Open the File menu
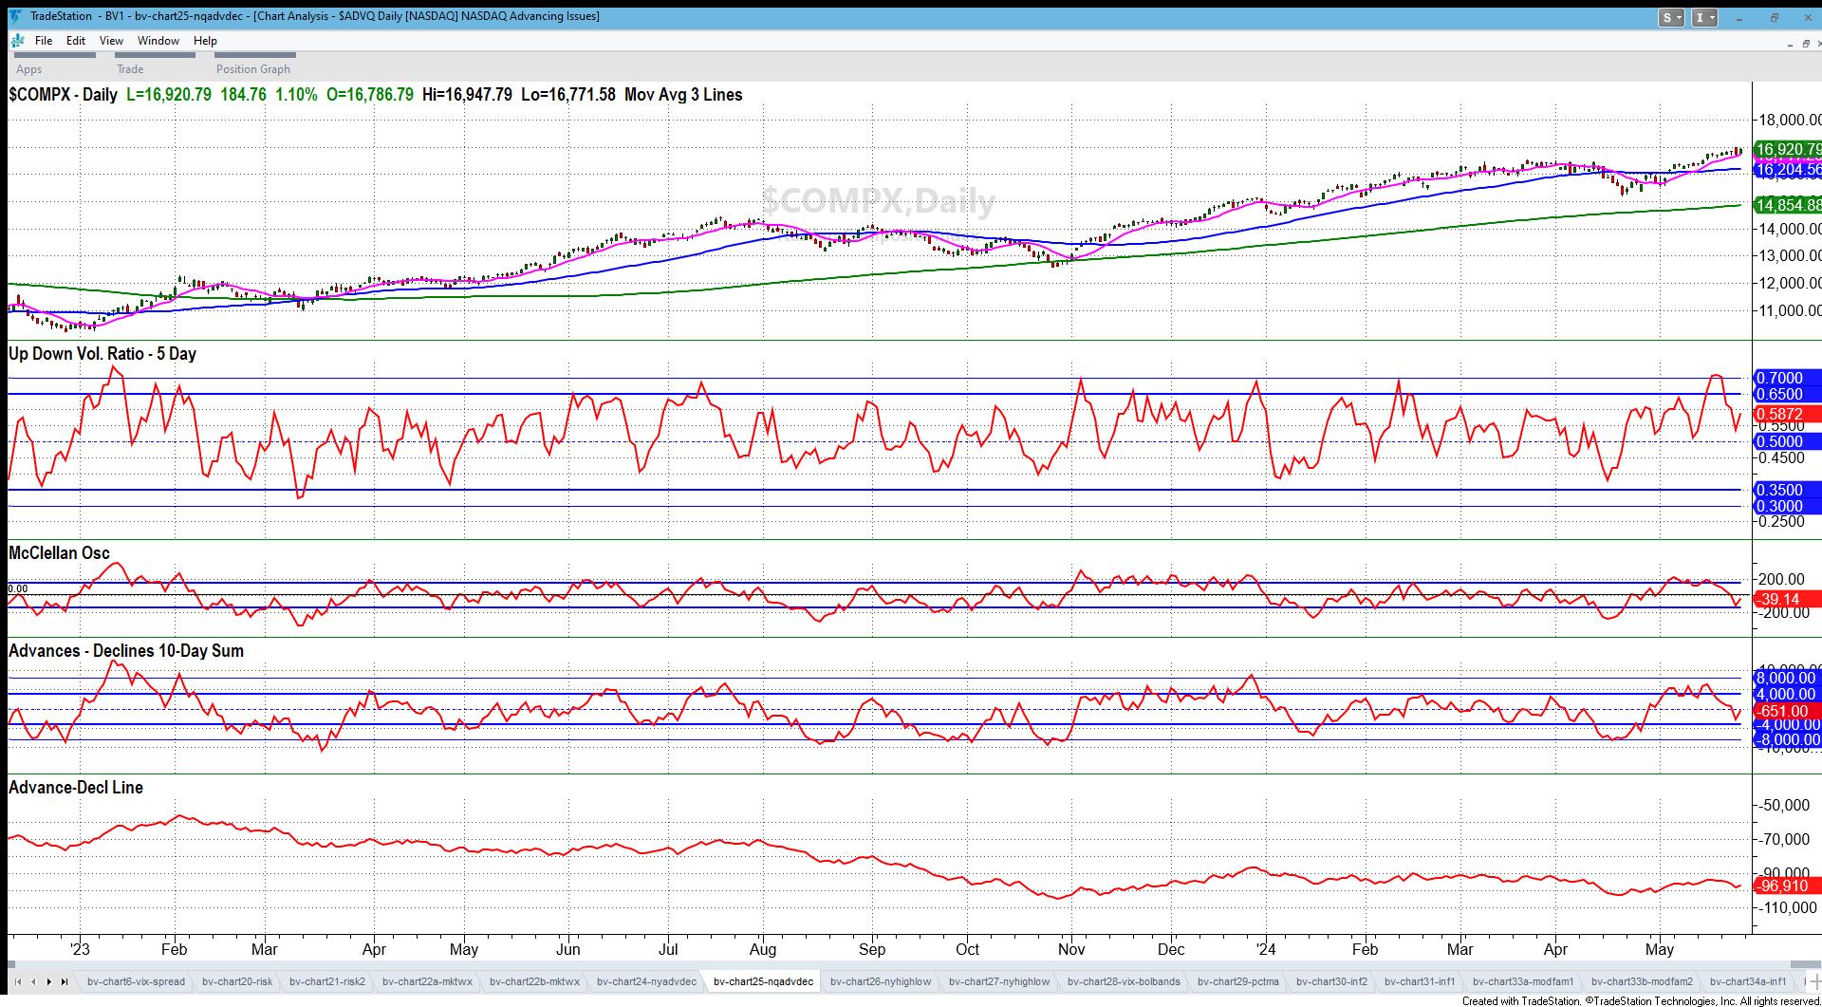This screenshot has height=1007, width=1822. (x=44, y=41)
